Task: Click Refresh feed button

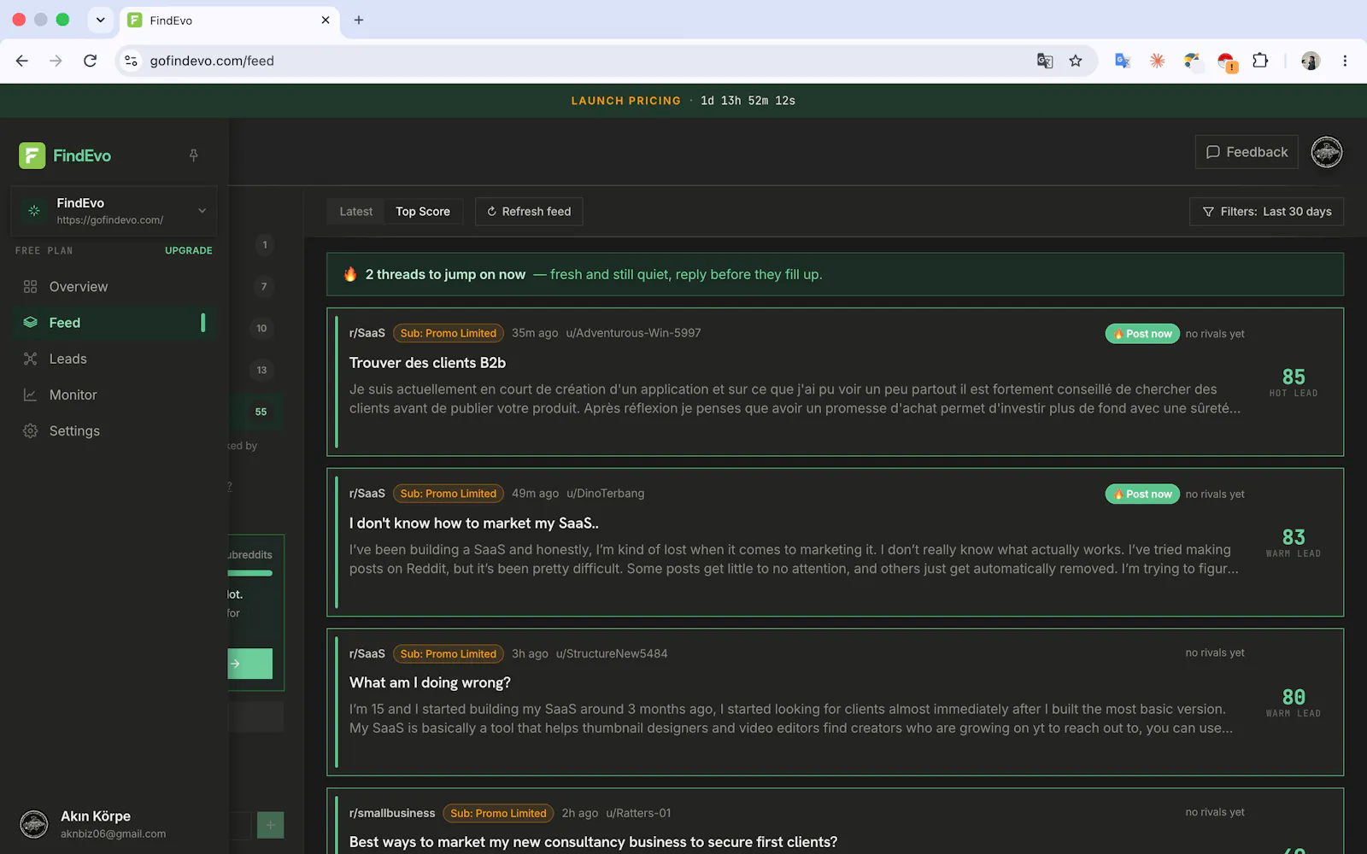Action: point(529,212)
